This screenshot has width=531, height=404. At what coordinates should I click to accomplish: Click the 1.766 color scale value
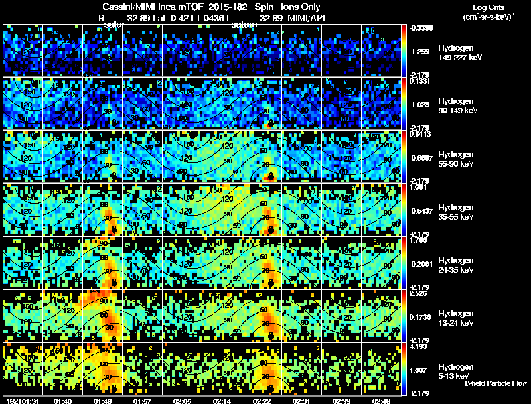click(x=419, y=240)
